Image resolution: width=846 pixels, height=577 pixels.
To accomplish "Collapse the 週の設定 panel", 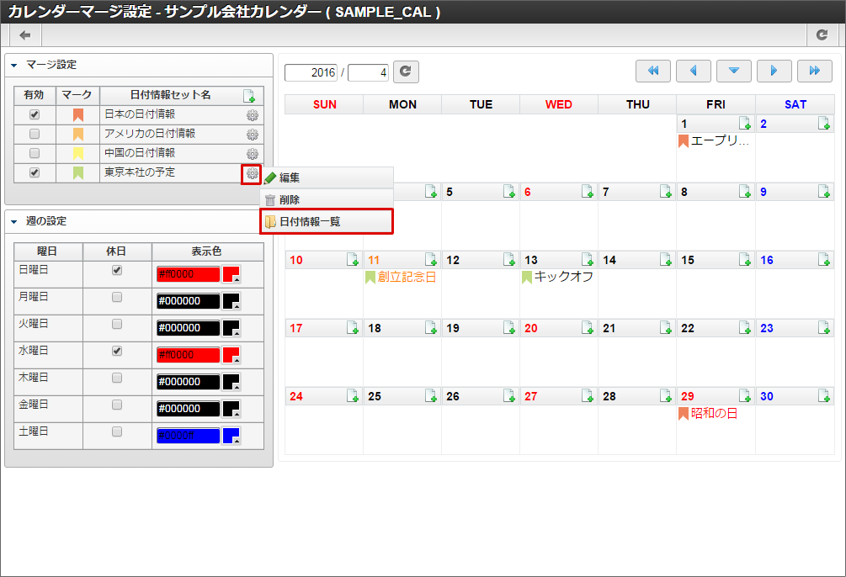I will pos(14,221).
